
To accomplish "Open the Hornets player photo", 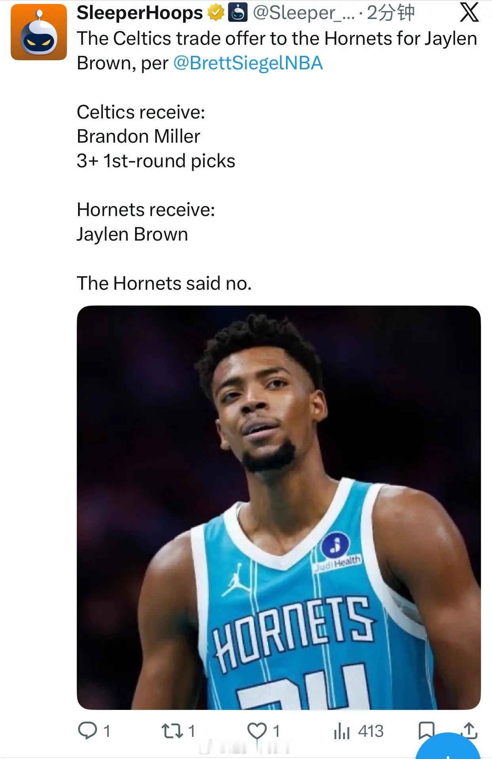I will coord(278,507).
